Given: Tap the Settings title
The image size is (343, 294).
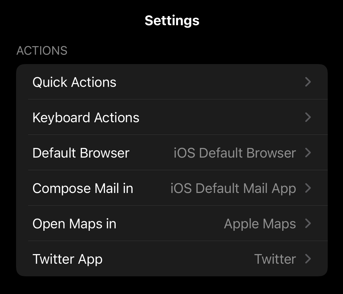Looking at the screenshot, I should 172,20.
